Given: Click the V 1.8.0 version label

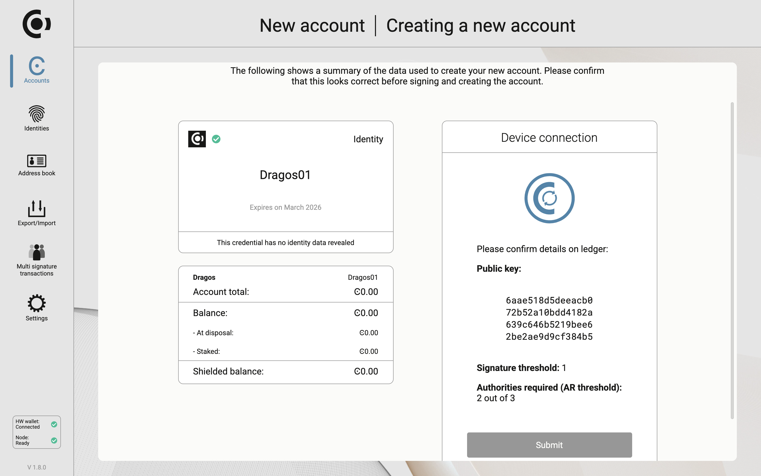Looking at the screenshot, I should click(36, 467).
